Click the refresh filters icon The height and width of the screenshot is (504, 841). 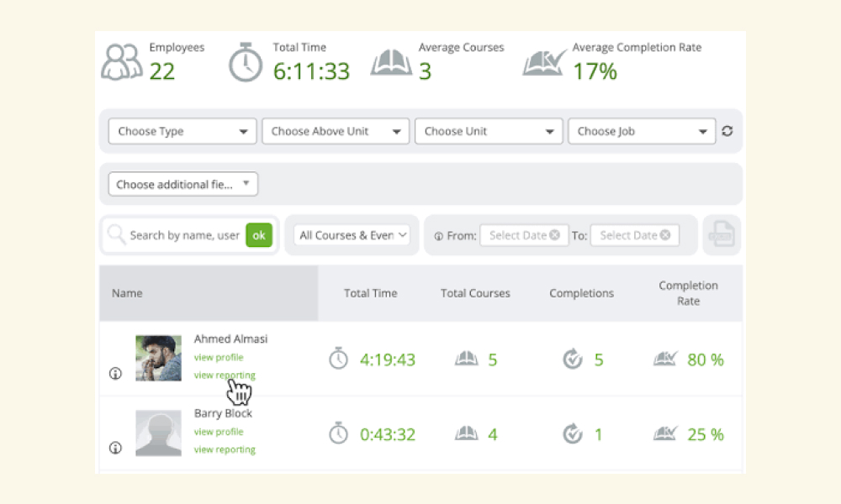727,131
